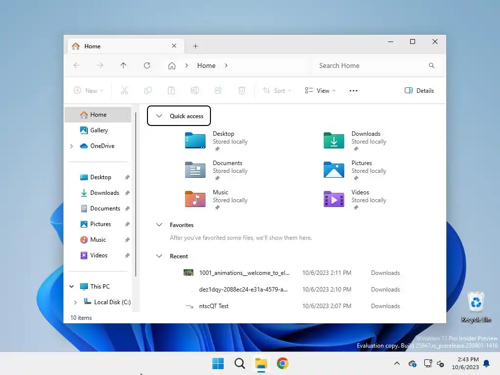This screenshot has width=500, height=375.
Task: Unpin Desktop via sidebar pin icon
Action: (x=127, y=177)
